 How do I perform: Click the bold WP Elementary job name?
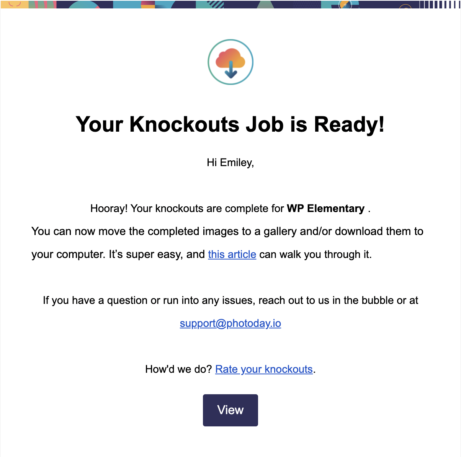point(326,209)
